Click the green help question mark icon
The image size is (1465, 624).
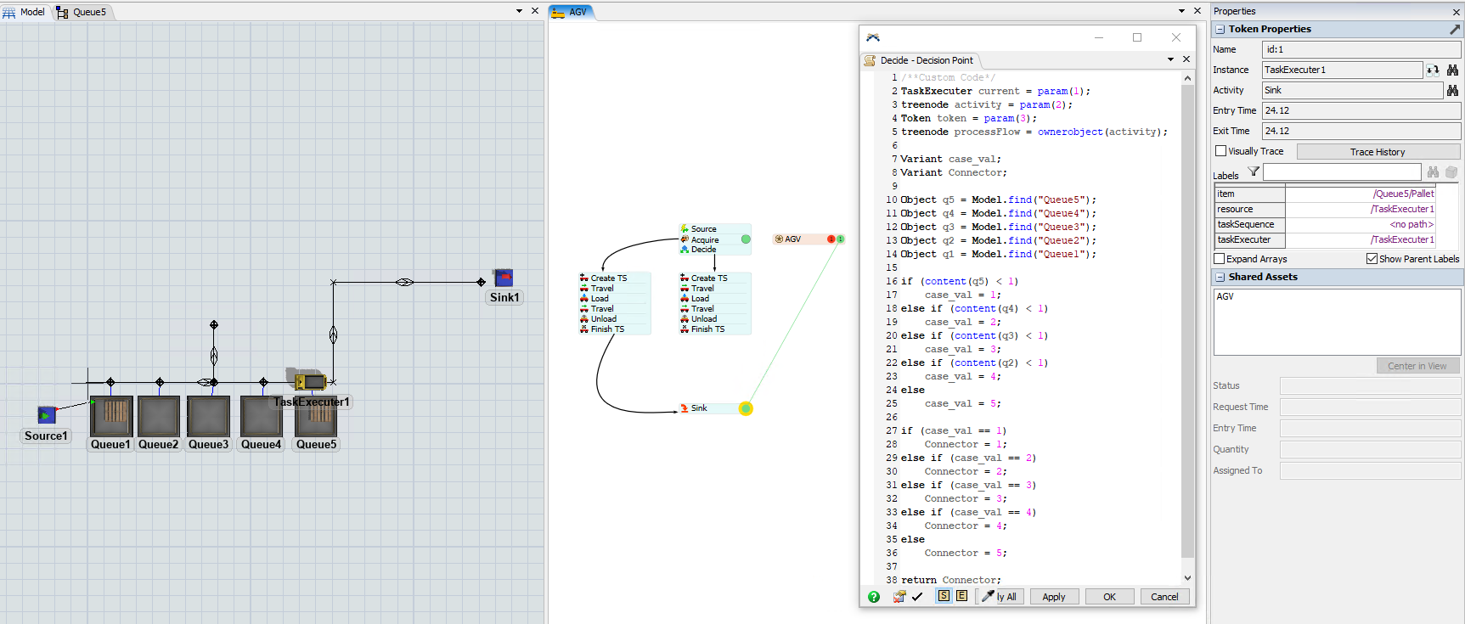coord(874,597)
